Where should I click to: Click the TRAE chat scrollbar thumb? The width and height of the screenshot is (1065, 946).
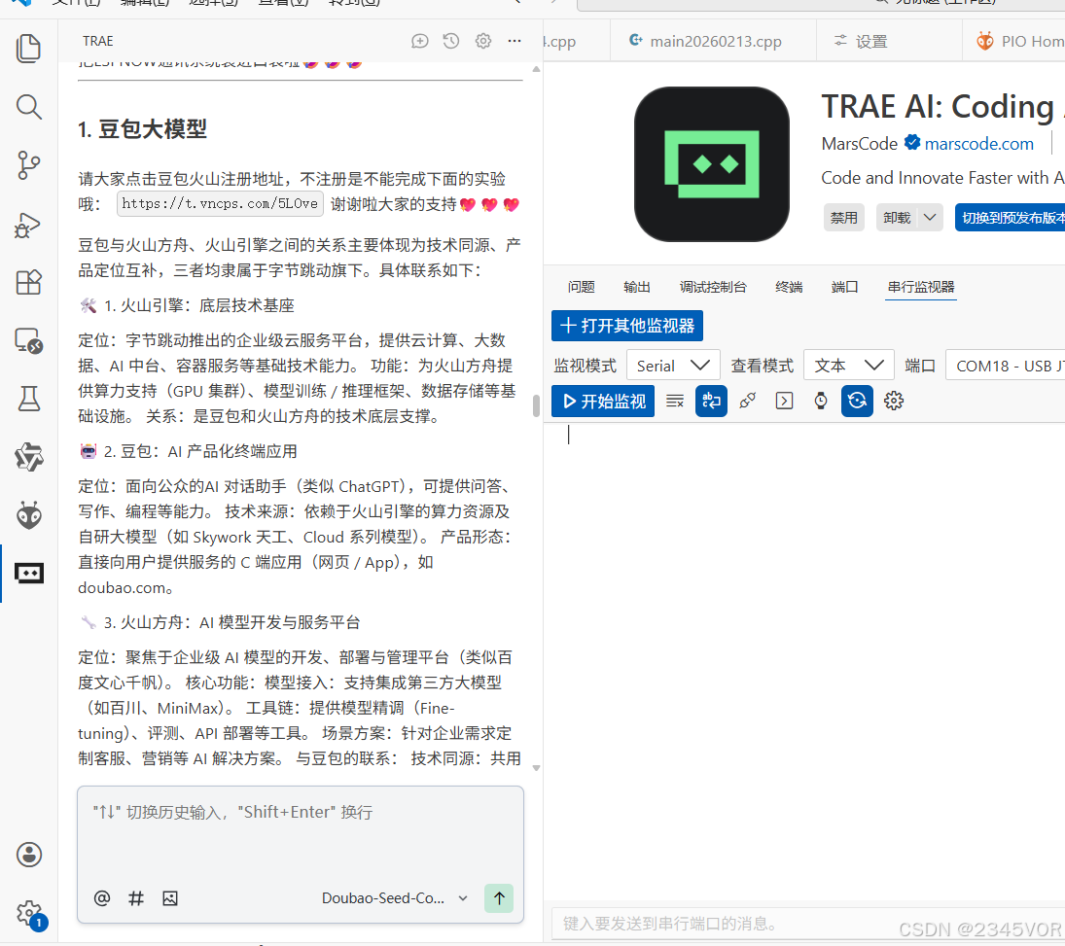[x=536, y=405]
